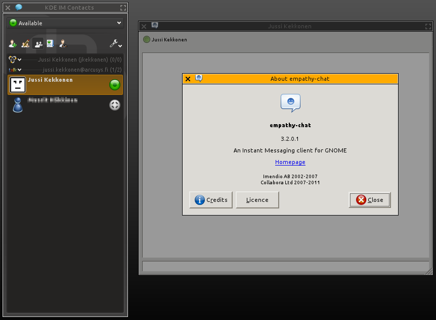Collapse the Jussi Kekkonen (jkekkonen) account group
Image resolution: width=436 pixels, height=320 pixels.
(x=19, y=60)
